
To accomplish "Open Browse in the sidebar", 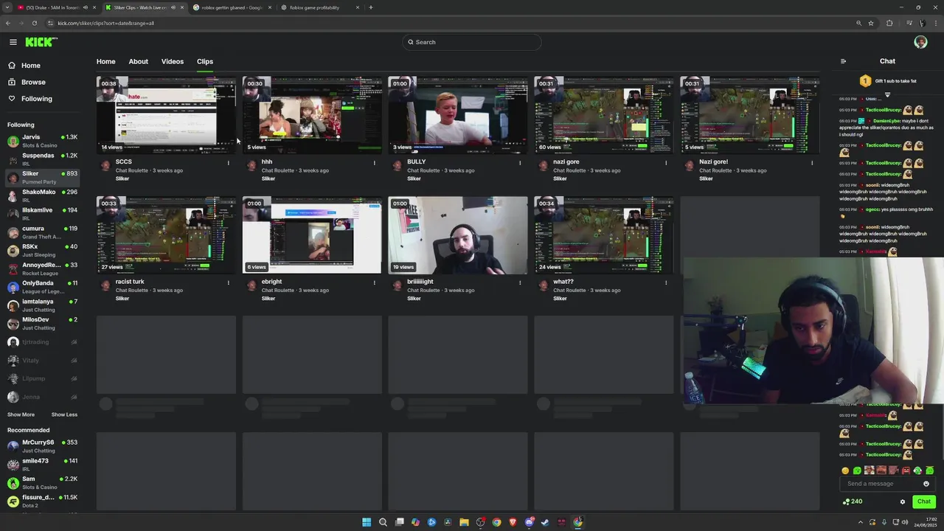I will pyautogui.click(x=33, y=82).
